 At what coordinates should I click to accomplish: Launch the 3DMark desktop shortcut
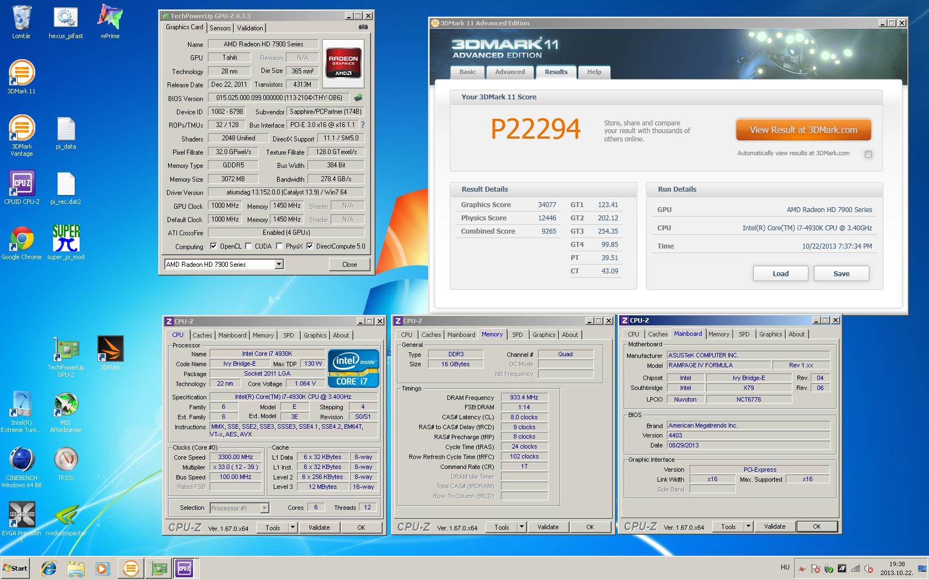click(x=110, y=354)
